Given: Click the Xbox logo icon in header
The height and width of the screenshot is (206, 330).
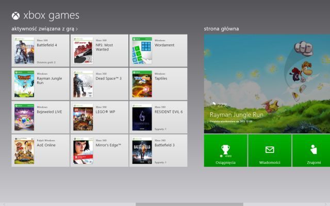Looking at the screenshot, I should click(x=16, y=15).
